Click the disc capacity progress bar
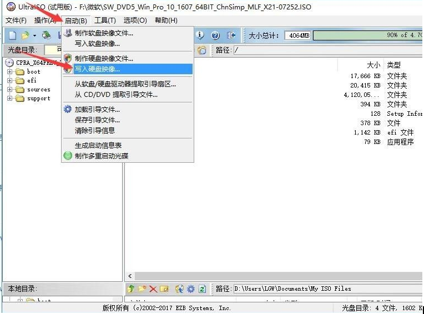 click(x=367, y=35)
